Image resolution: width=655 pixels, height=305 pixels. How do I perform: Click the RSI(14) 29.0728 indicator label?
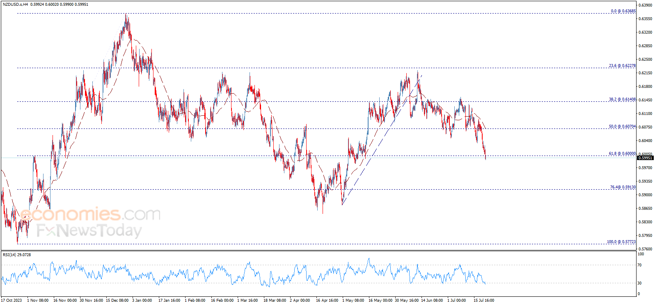(x=17, y=255)
